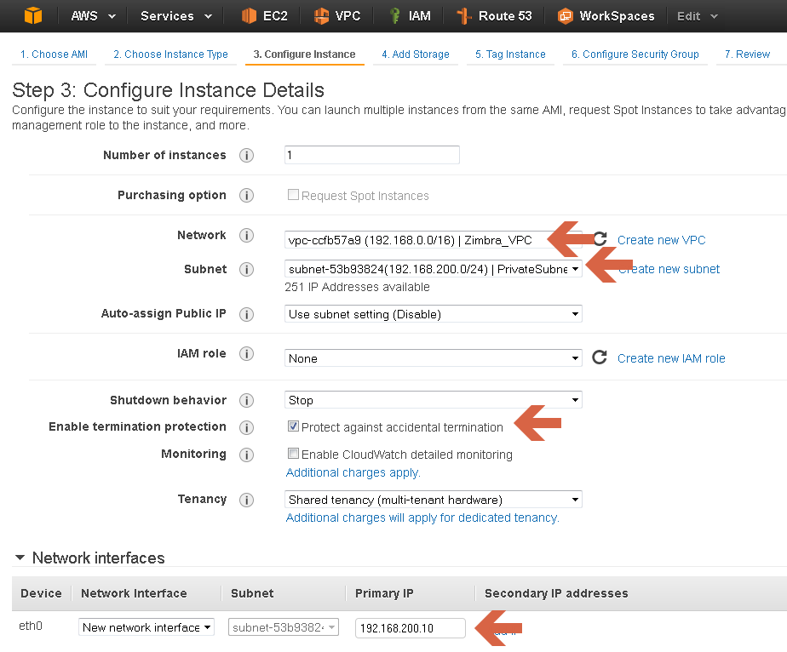Open the Subnet selection dropdown
Screen dimensions: 787x652
tap(434, 269)
